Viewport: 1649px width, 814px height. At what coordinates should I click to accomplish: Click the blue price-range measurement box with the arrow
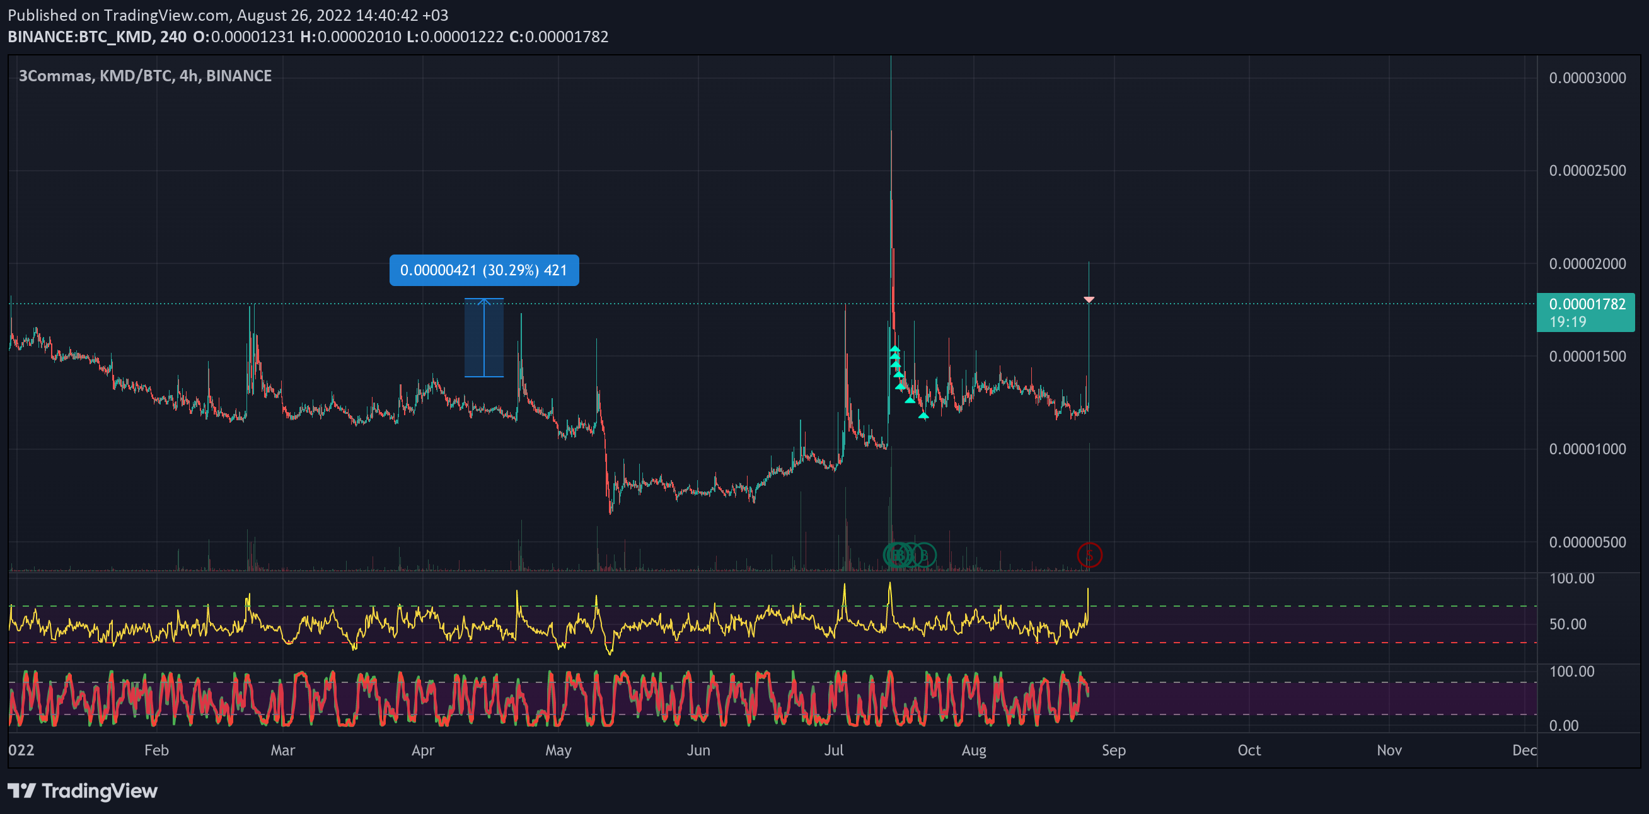click(x=484, y=338)
